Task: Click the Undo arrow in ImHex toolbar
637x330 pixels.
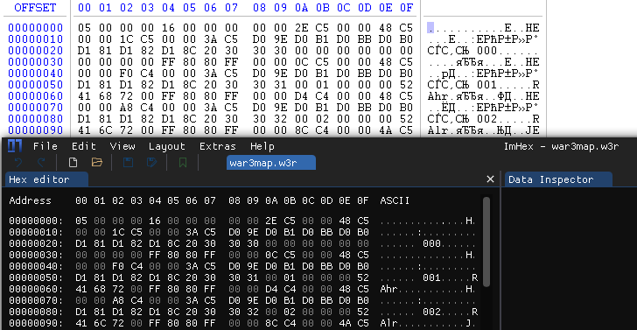Action: pyautogui.click(x=18, y=163)
